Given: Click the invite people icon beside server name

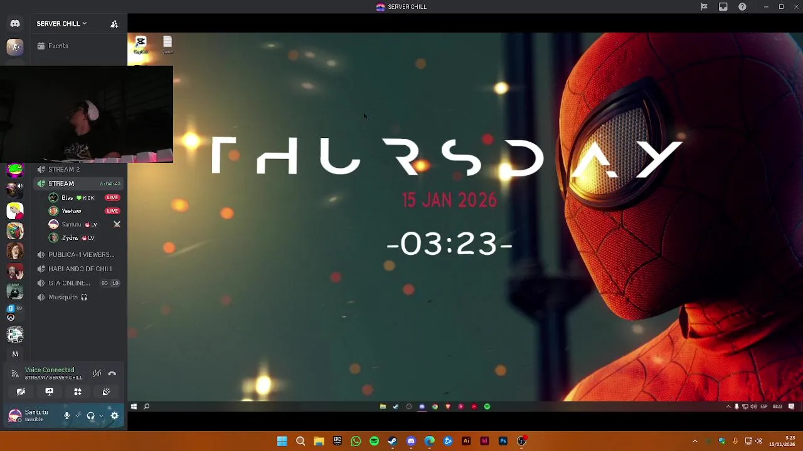Looking at the screenshot, I should click(114, 24).
